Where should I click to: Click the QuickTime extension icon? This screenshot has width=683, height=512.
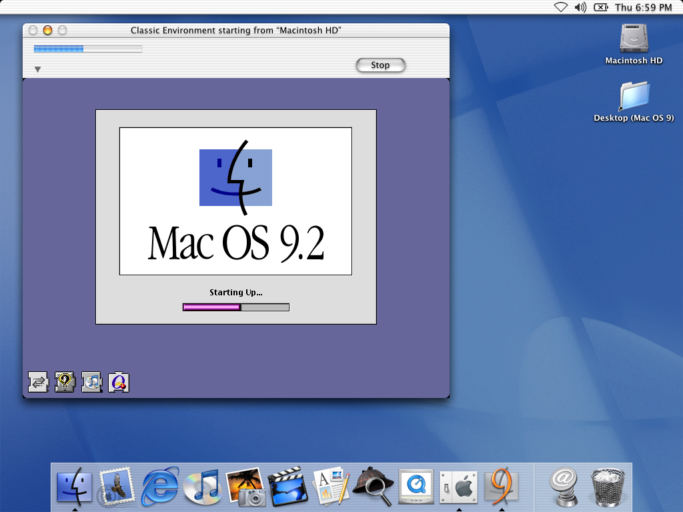pyautogui.click(x=119, y=382)
